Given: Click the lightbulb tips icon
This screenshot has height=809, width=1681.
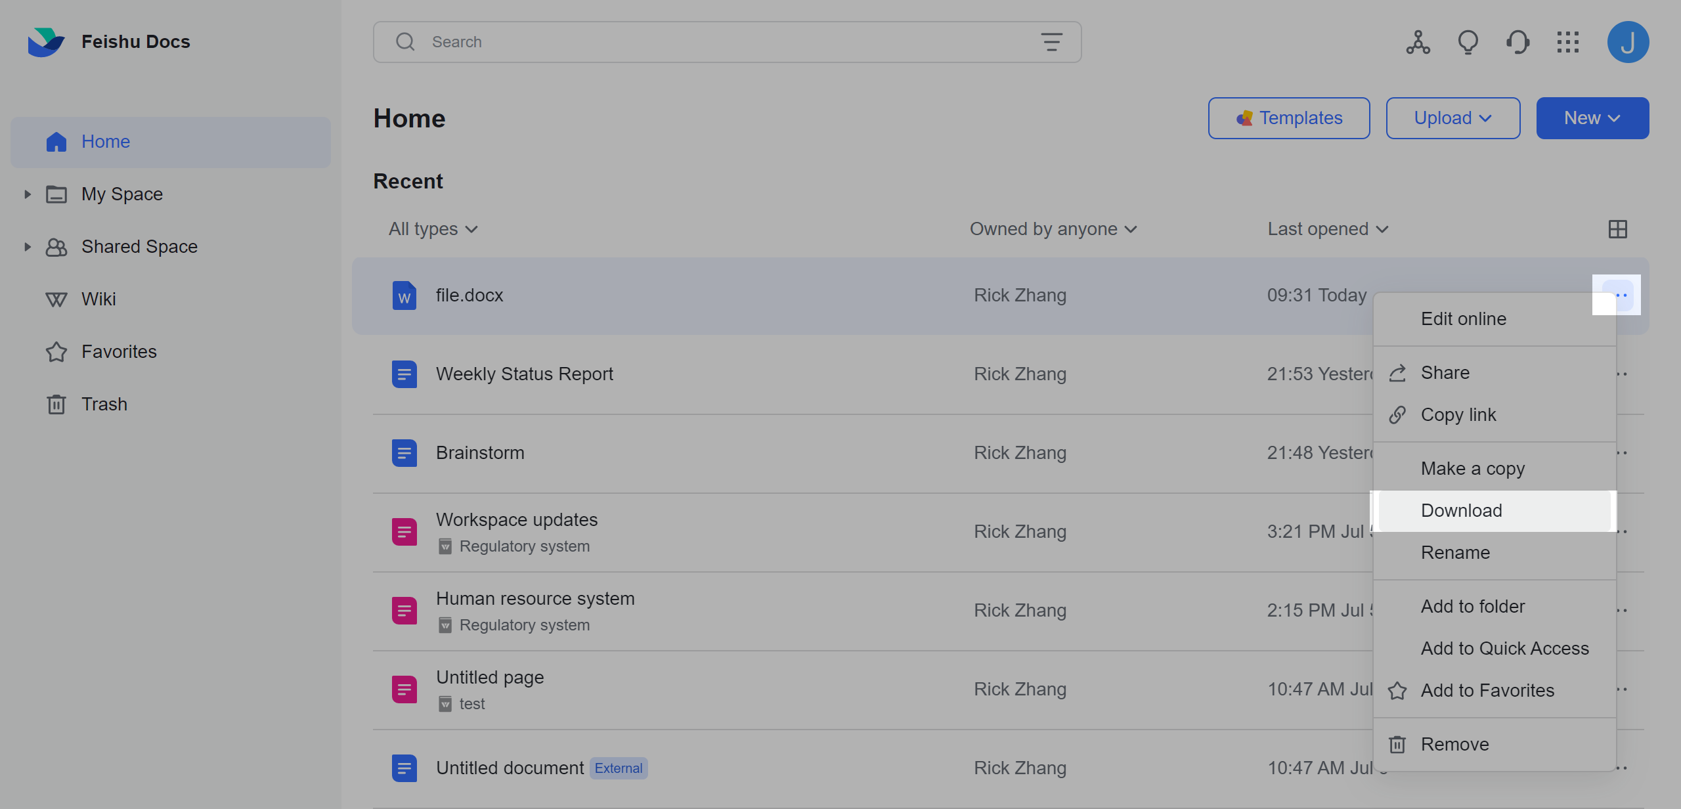Looking at the screenshot, I should (x=1468, y=41).
